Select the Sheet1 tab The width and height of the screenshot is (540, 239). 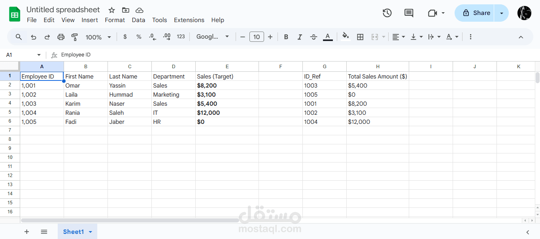pyautogui.click(x=74, y=232)
